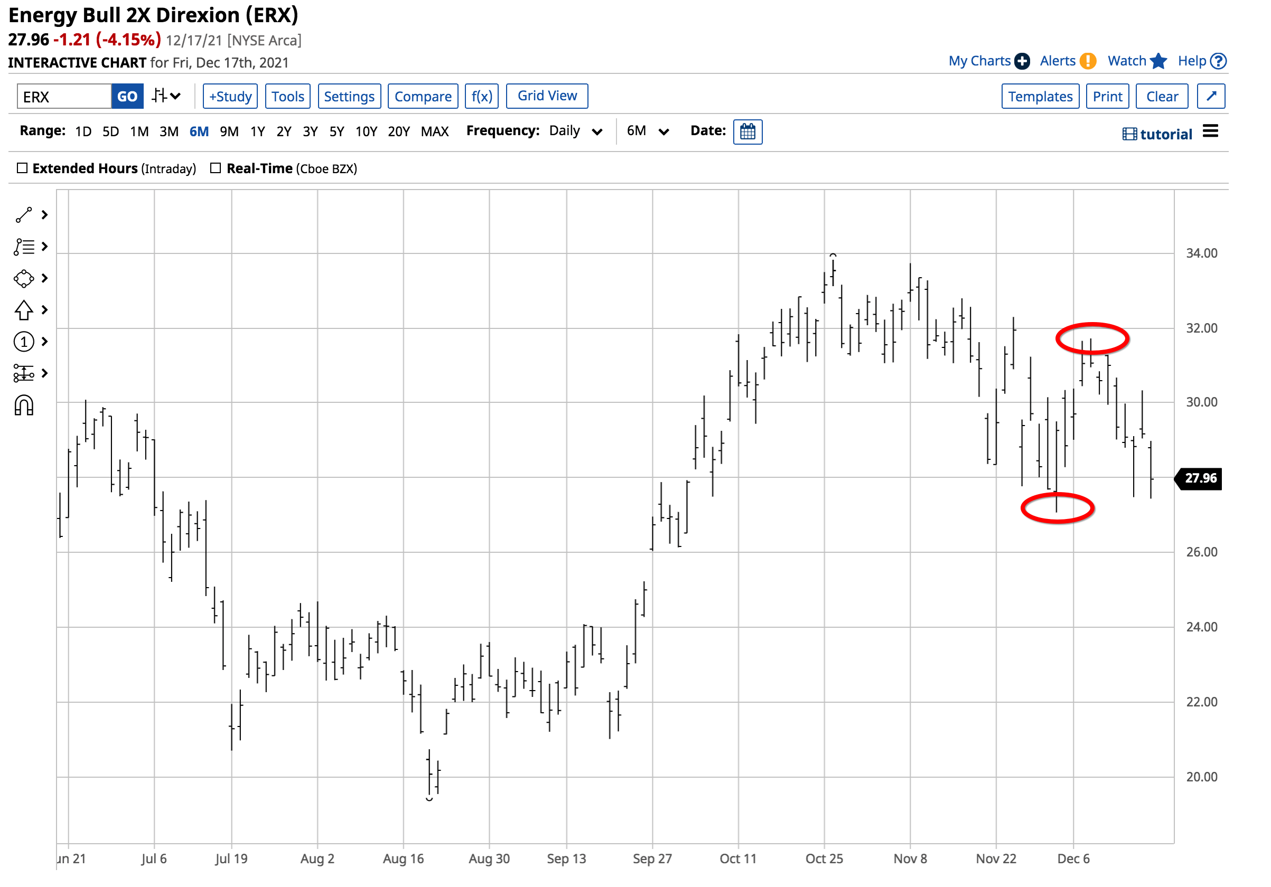Image resolution: width=1271 pixels, height=887 pixels.
Task: Click the numbered circle label tool
Action: coord(24,342)
